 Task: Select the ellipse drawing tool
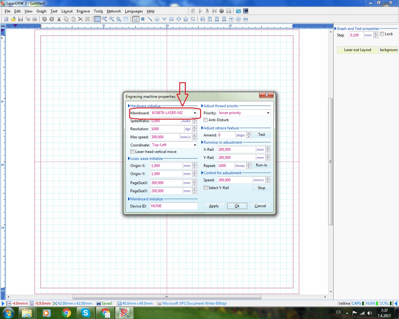click(157, 19)
